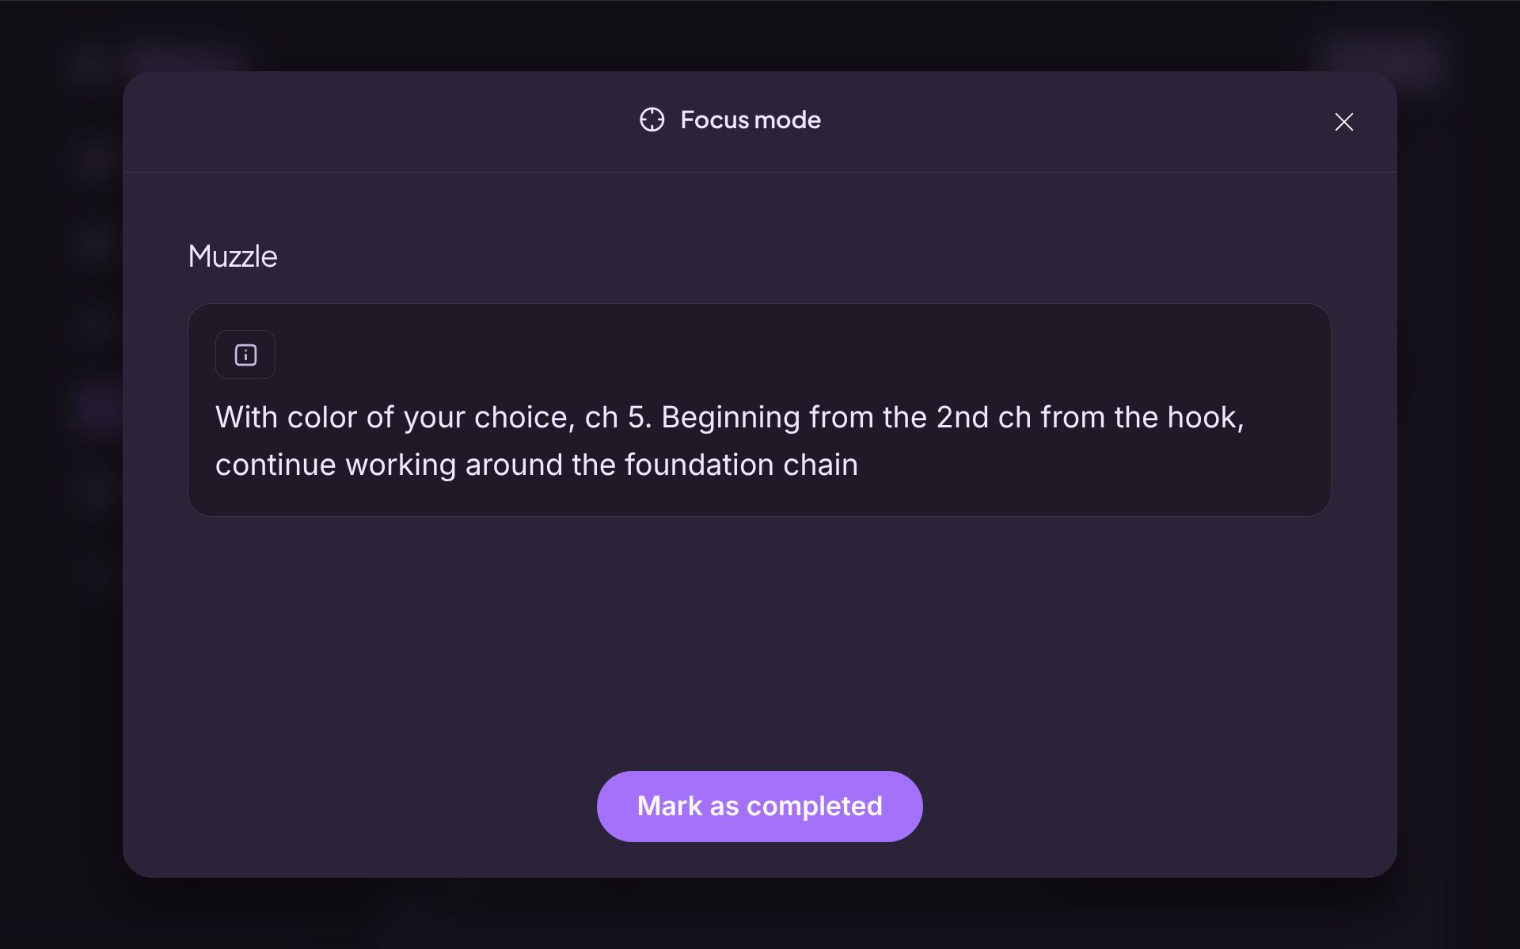Open the info icon in instruction card
The height and width of the screenshot is (949, 1520).
tap(245, 355)
